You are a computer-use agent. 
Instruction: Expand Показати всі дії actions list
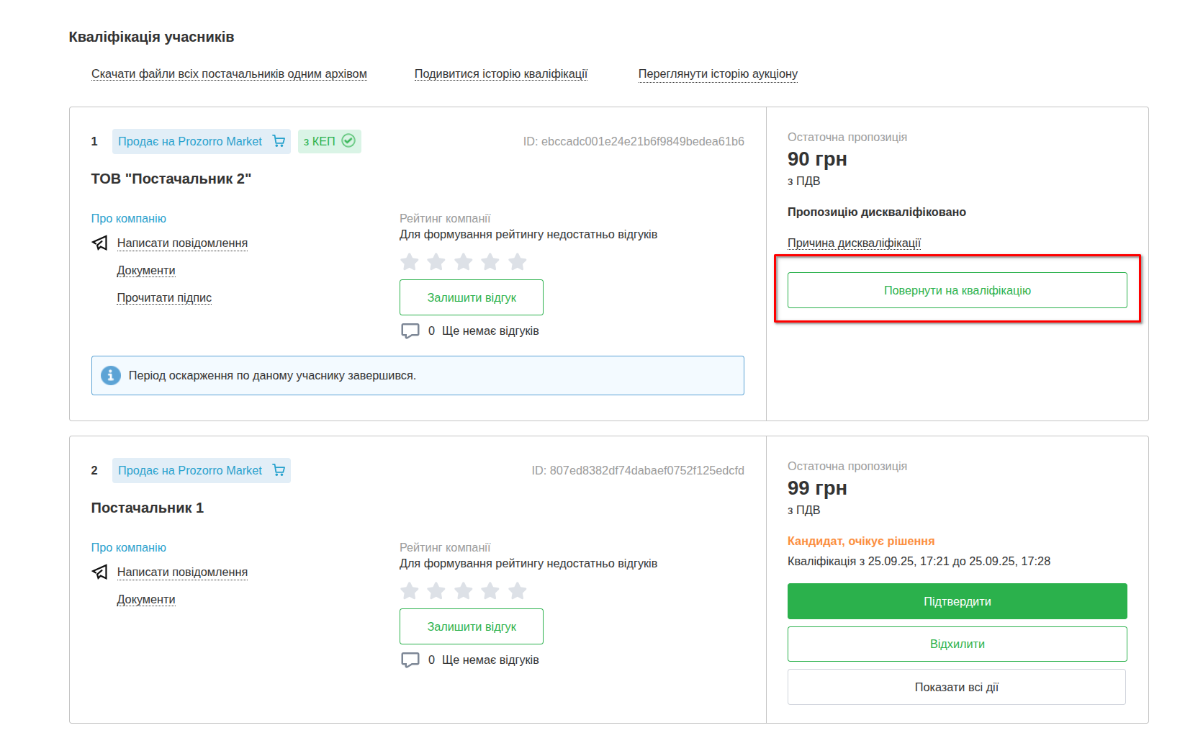pos(956,687)
